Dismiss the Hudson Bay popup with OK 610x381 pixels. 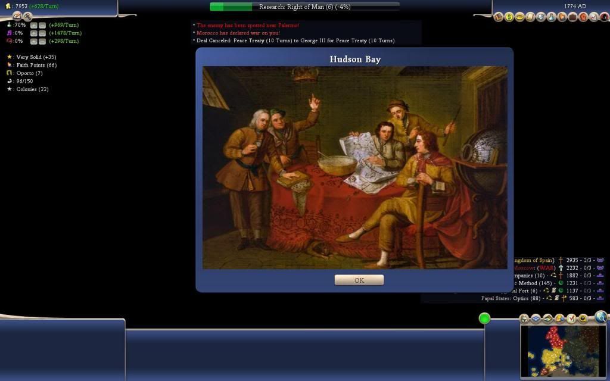coord(359,280)
